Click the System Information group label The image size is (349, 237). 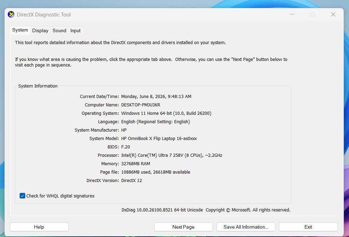pyautogui.click(x=38, y=86)
